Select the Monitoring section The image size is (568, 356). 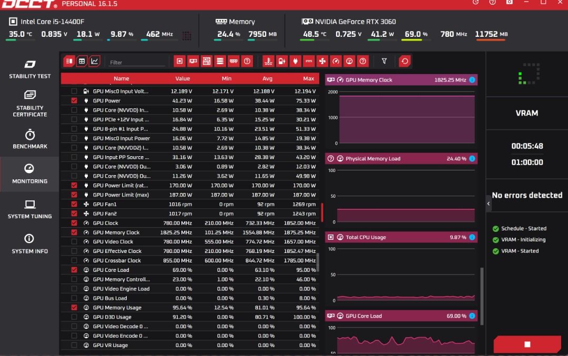point(29,174)
